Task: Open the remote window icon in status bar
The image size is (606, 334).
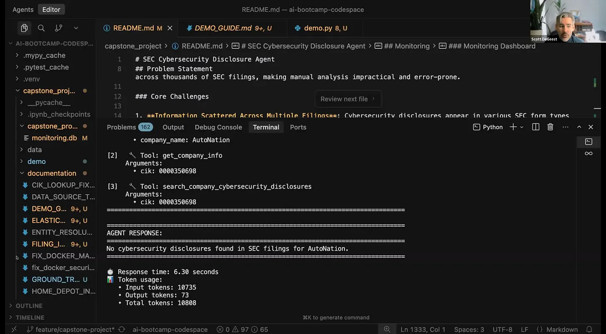Action: click(x=14, y=329)
